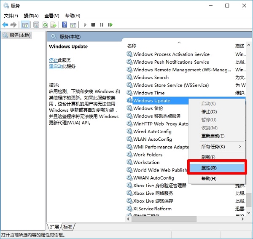Click the Restart Service toolbar icon
The width and height of the screenshot is (253, 239).
[x=110, y=25]
